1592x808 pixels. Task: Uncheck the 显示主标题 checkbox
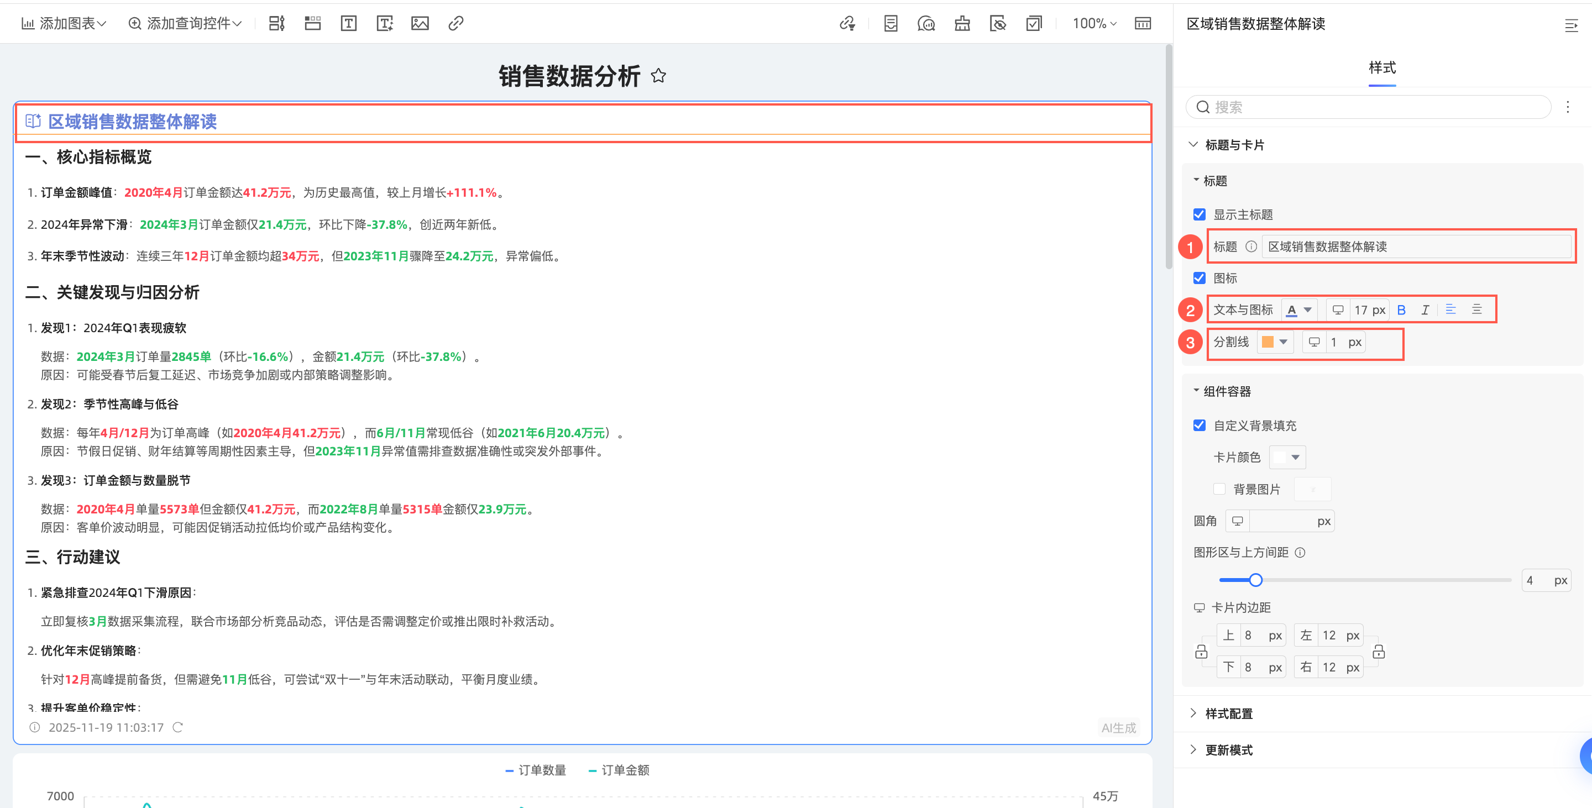click(x=1199, y=214)
